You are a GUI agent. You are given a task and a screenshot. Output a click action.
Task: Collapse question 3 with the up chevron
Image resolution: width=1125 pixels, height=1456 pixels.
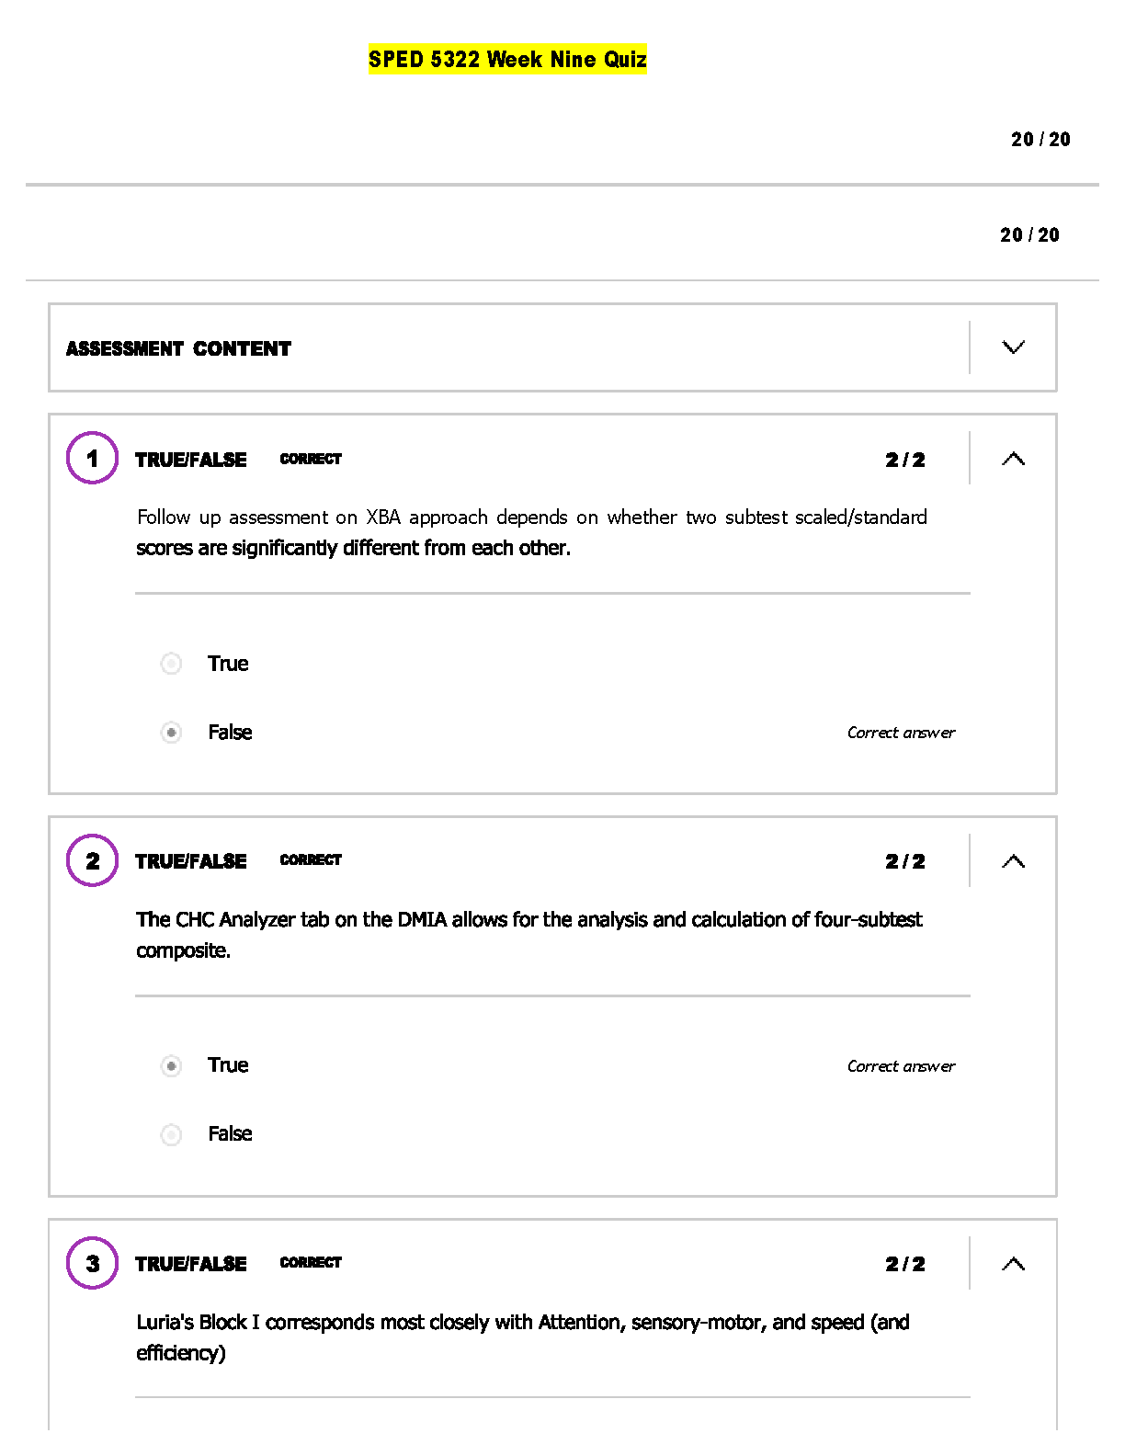[1013, 1264]
